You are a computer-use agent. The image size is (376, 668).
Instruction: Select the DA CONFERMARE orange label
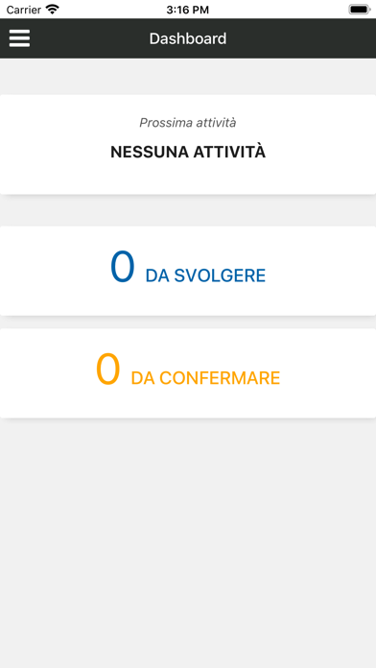coord(205,378)
